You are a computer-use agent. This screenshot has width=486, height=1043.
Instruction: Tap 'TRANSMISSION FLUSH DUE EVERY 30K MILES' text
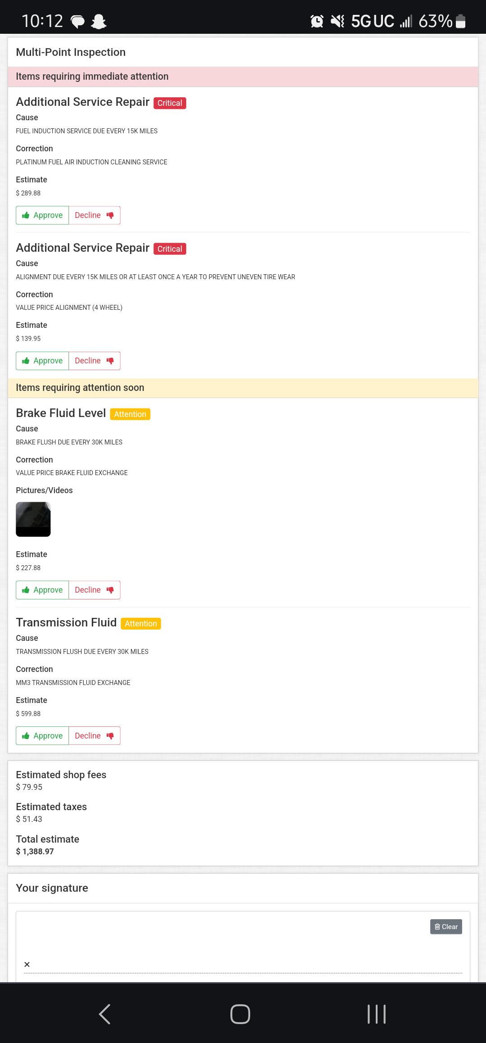click(x=82, y=652)
